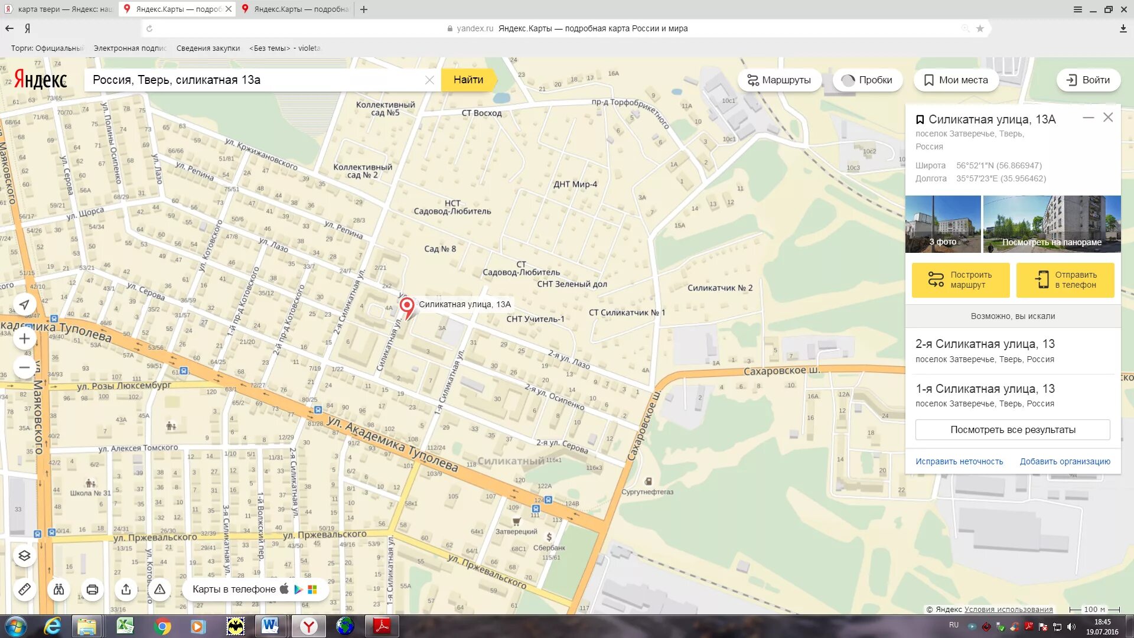Toggle the Пробки traffic layer
The width and height of the screenshot is (1134, 638).
point(867,80)
